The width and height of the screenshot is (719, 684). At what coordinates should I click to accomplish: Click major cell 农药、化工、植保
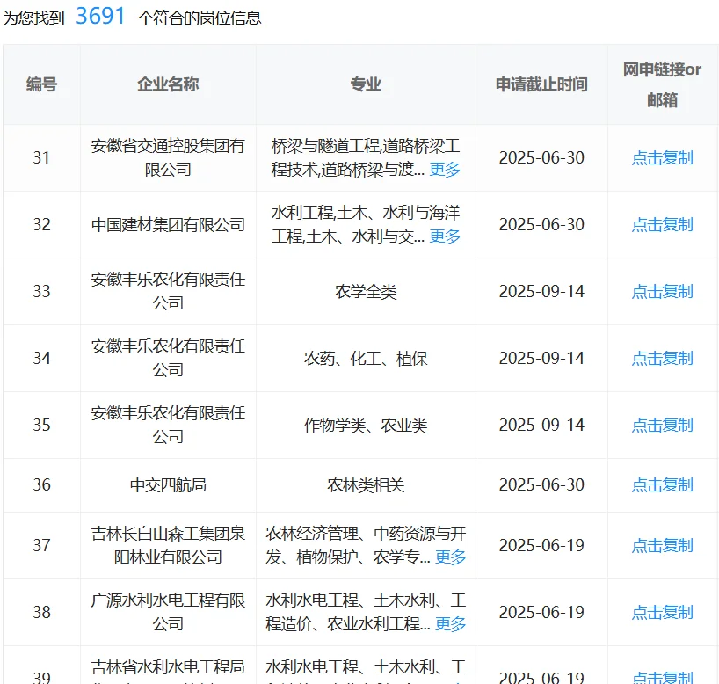click(x=366, y=359)
